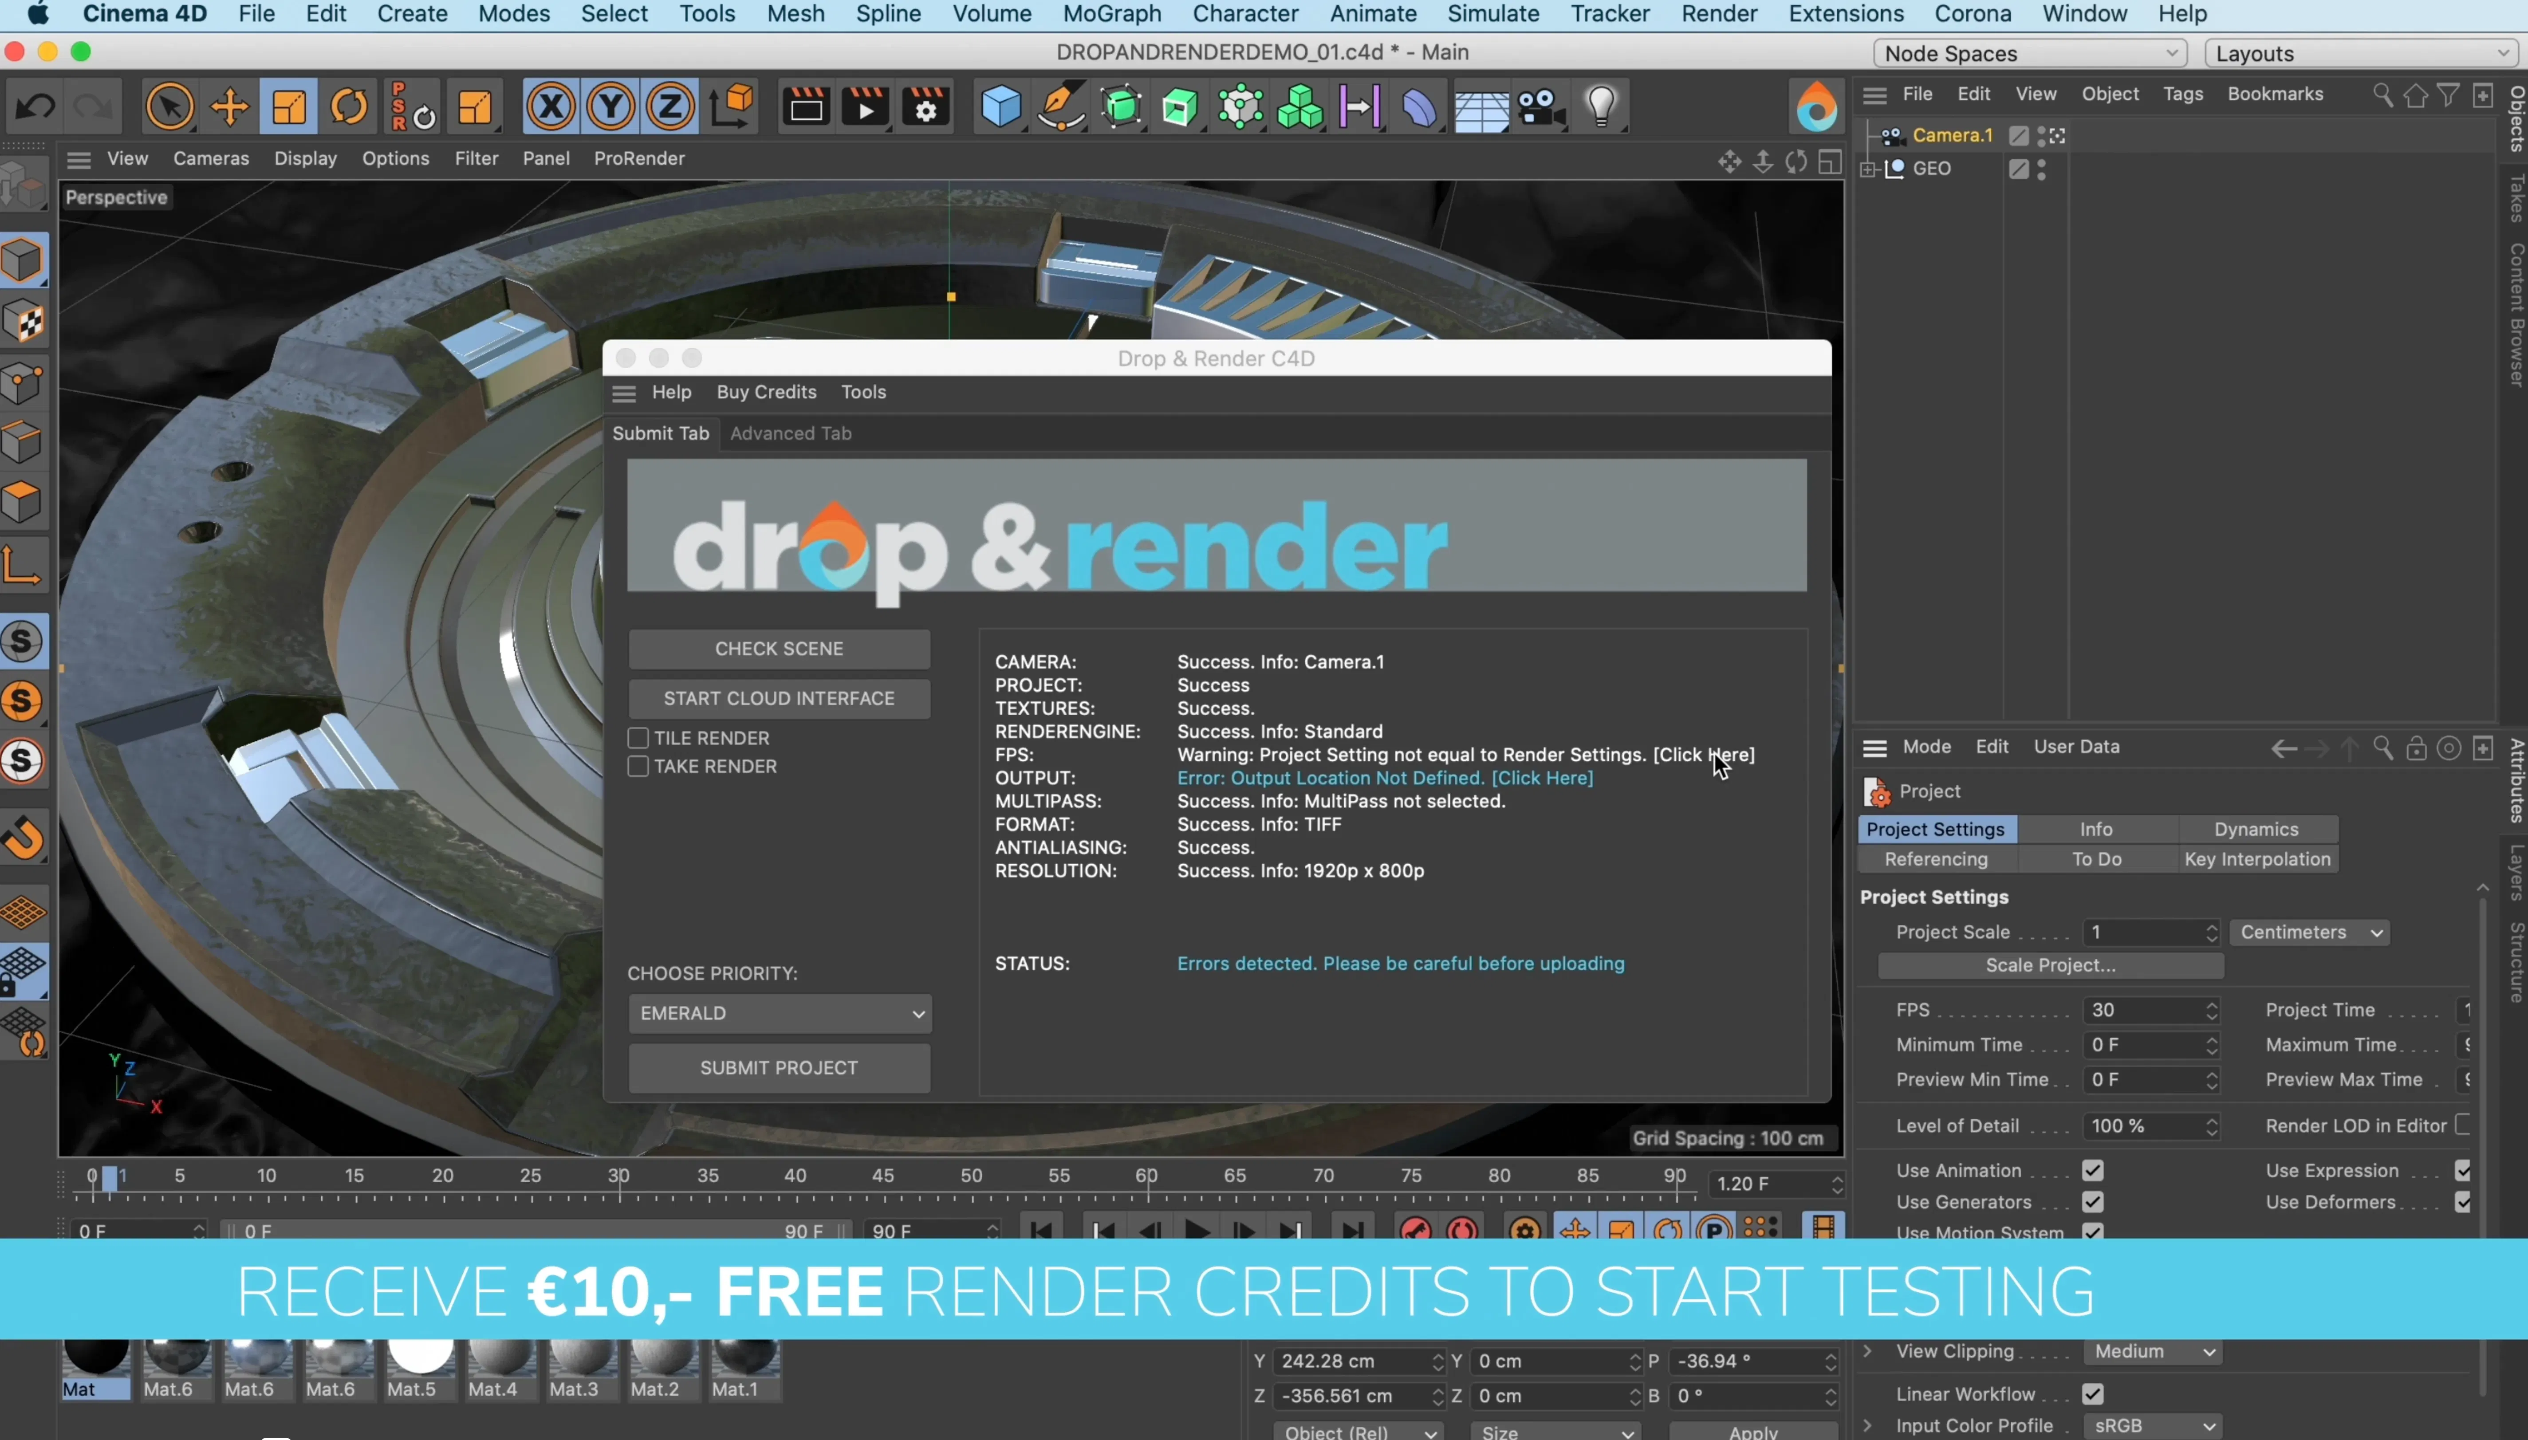
Task: Click the Scale Project button
Action: pyautogui.click(x=2050, y=965)
